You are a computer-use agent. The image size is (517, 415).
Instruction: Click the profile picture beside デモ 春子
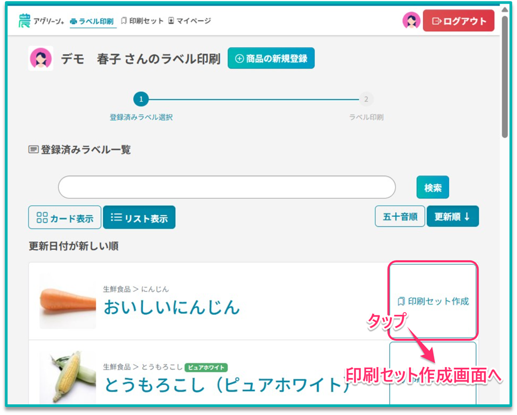tap(41, 59)
